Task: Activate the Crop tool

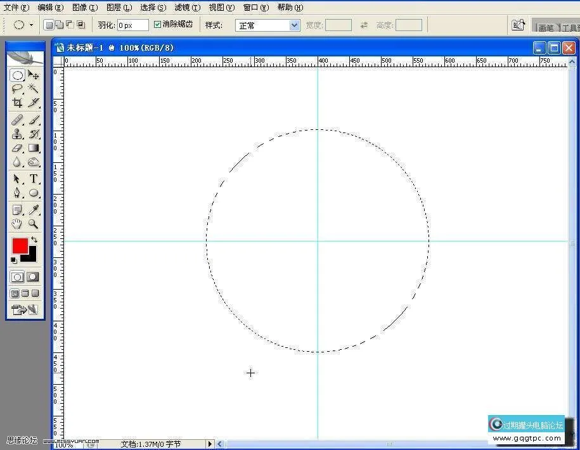Action: 17,103
